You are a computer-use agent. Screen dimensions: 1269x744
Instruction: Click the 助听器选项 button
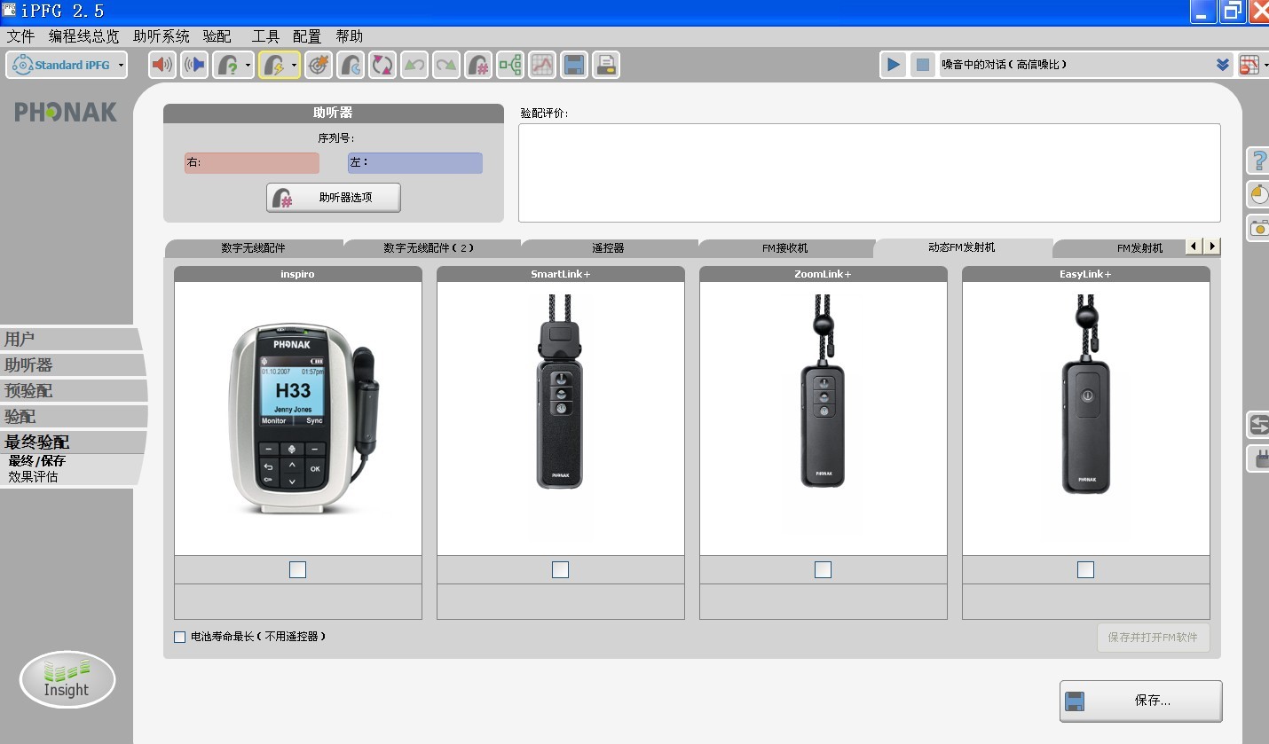coord(334,198)
